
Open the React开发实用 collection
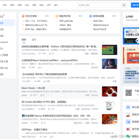coord(100,29)
